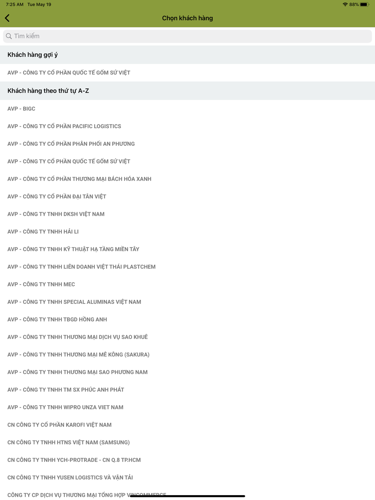Select CN YCH-PROTRADE - CN Q.8 TP.HCM
Image resolution: width=375 pixels, height=500 pixels.
click(187, 460)
